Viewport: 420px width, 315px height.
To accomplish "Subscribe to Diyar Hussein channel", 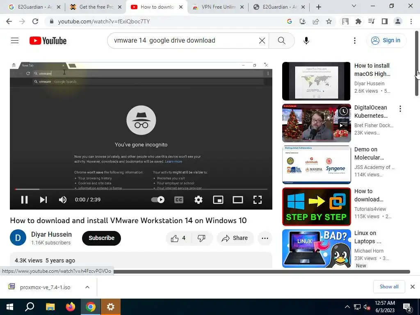I will click(101, 238).
